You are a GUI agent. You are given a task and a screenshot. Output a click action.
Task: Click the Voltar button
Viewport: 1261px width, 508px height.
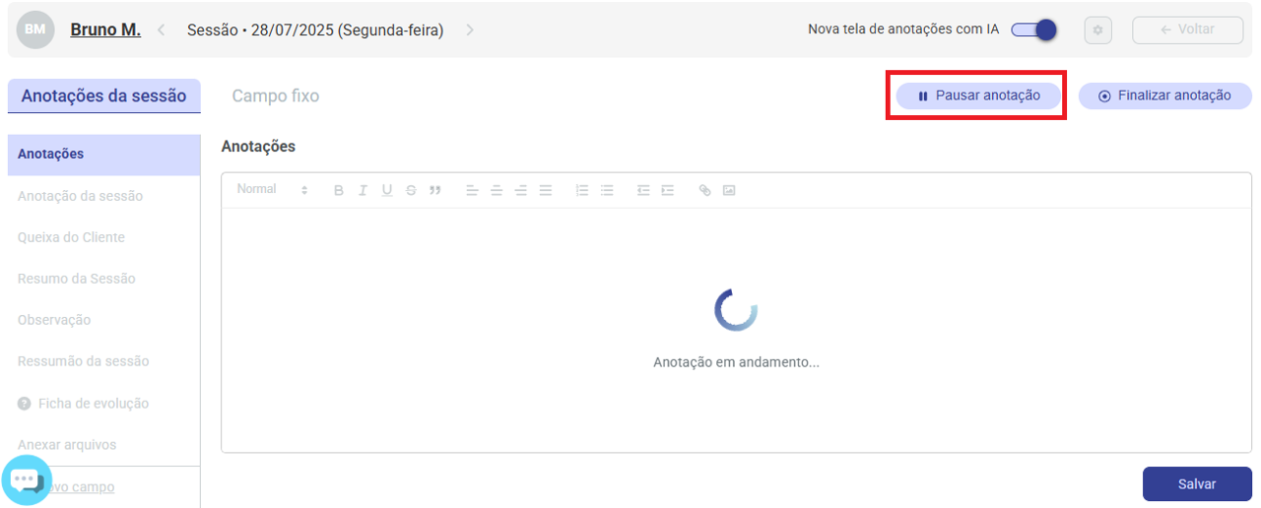1187,30
